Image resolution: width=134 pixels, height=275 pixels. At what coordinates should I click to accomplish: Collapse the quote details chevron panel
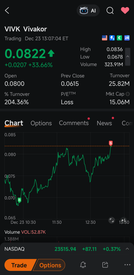point(128,57)
